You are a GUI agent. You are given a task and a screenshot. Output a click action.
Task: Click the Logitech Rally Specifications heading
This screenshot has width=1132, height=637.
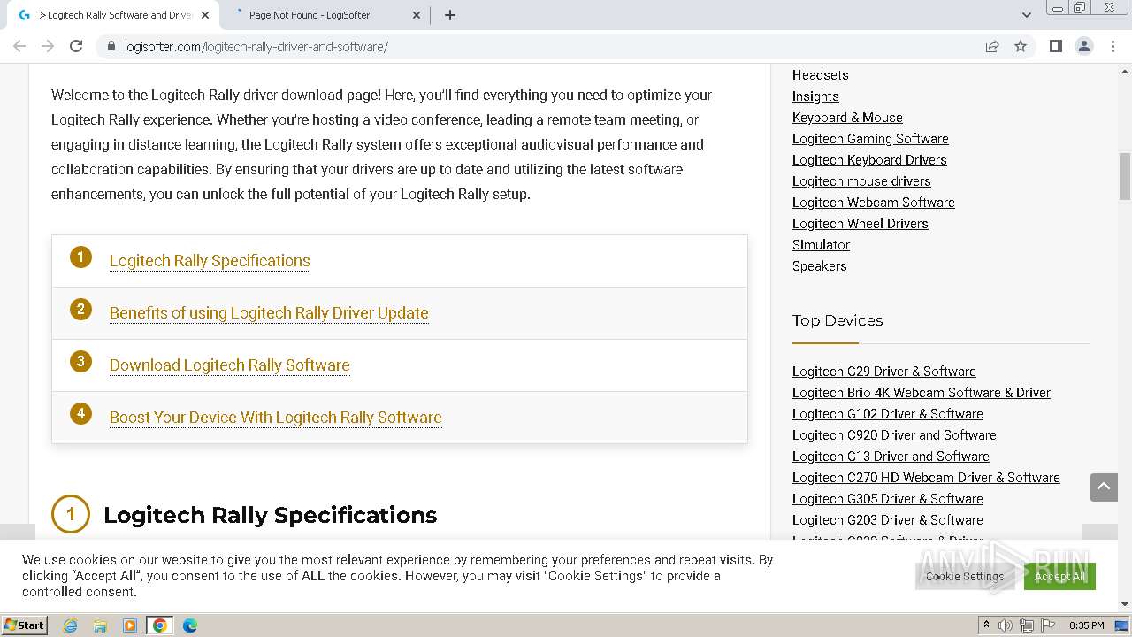point(270,515)
